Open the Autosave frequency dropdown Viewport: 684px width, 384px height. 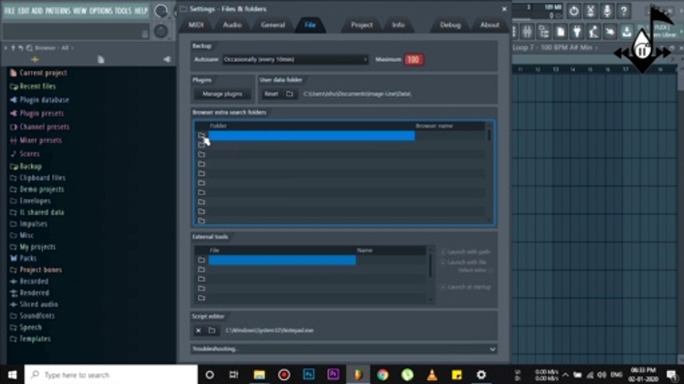click(x=296, y=60)
